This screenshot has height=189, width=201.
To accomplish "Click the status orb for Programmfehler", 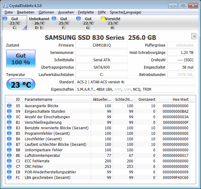I will (x=9, y=133).
